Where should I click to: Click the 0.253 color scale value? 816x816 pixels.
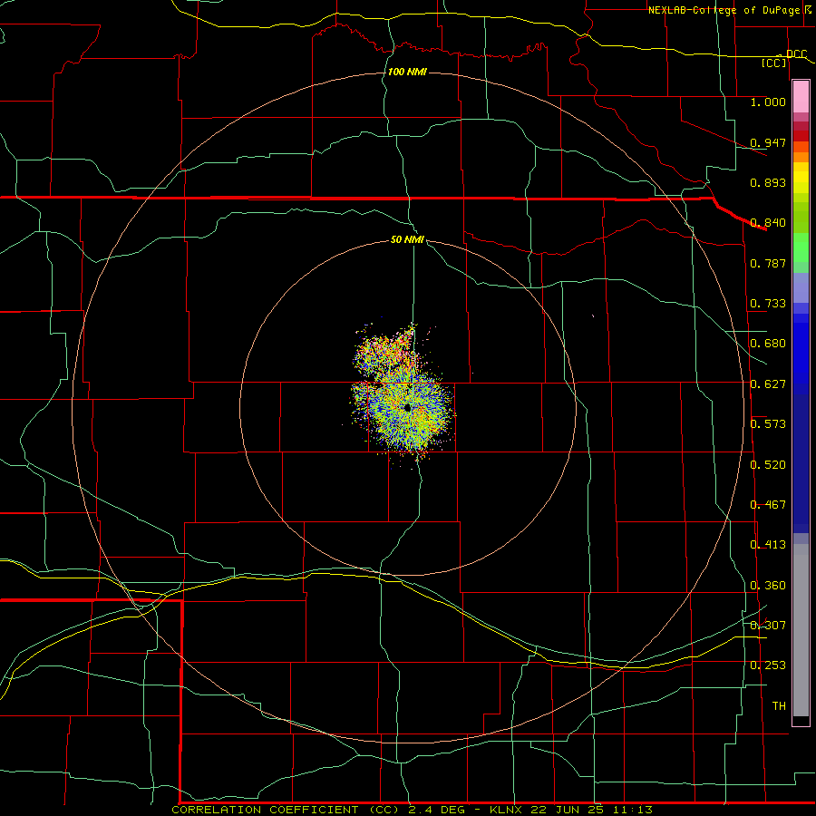coord(768,665)
